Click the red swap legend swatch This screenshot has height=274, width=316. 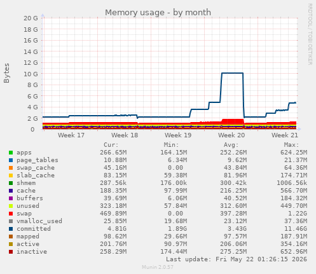tap(11, 214)
